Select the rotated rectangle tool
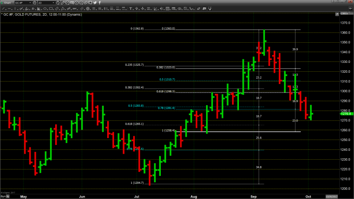This screenshot has height=199, width=354. [x=57, y=8]
